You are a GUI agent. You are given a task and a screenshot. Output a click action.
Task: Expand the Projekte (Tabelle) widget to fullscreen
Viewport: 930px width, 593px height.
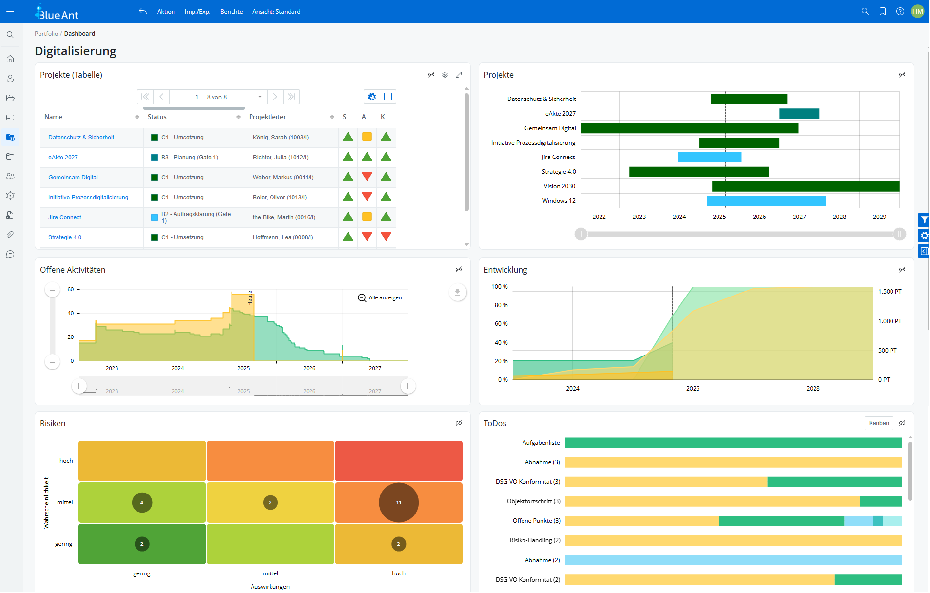pyautogui.click(x=459, y=74)
